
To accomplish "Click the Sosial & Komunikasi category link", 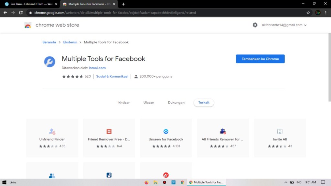I will (112, 76).
